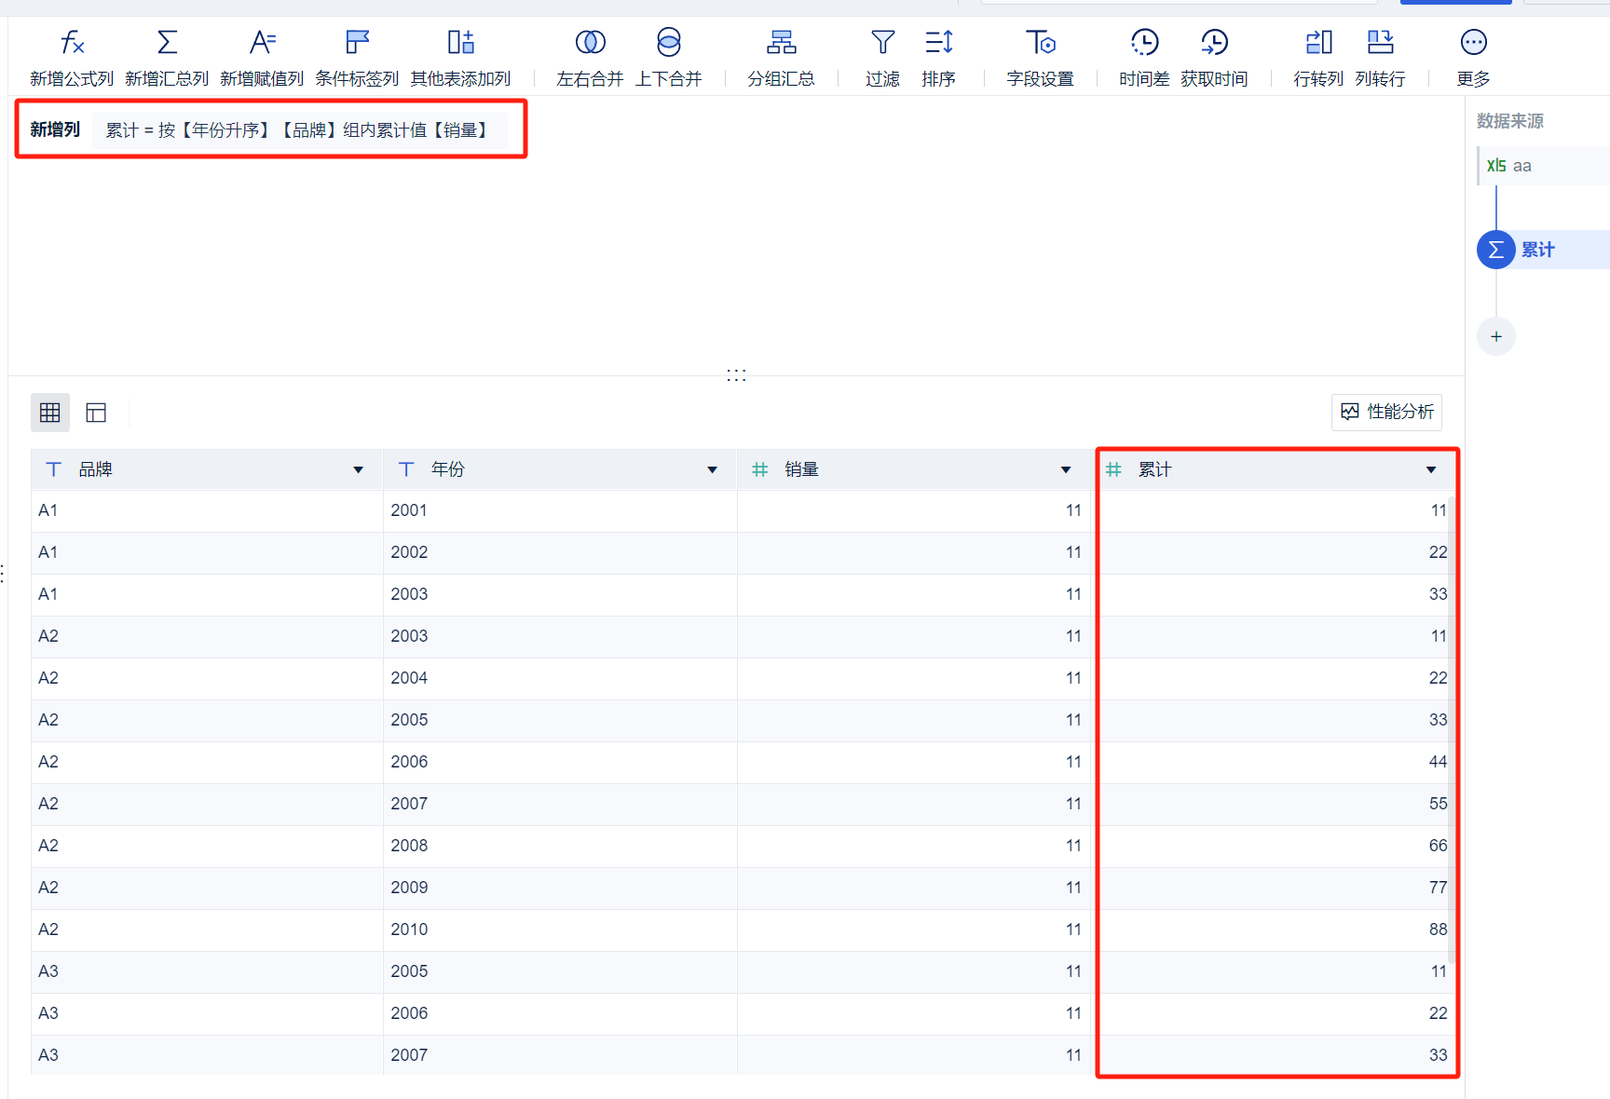This screenshot has height=1099, width=1610.
Task: Select cumulative value 88
Action: [x=1275, y=929]
